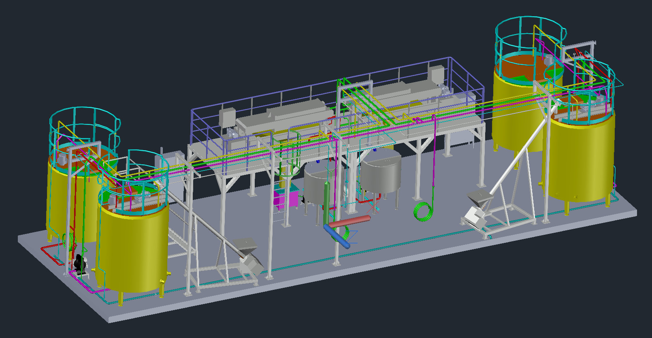Click the back-left yellow tank body

tap(57, 198)
